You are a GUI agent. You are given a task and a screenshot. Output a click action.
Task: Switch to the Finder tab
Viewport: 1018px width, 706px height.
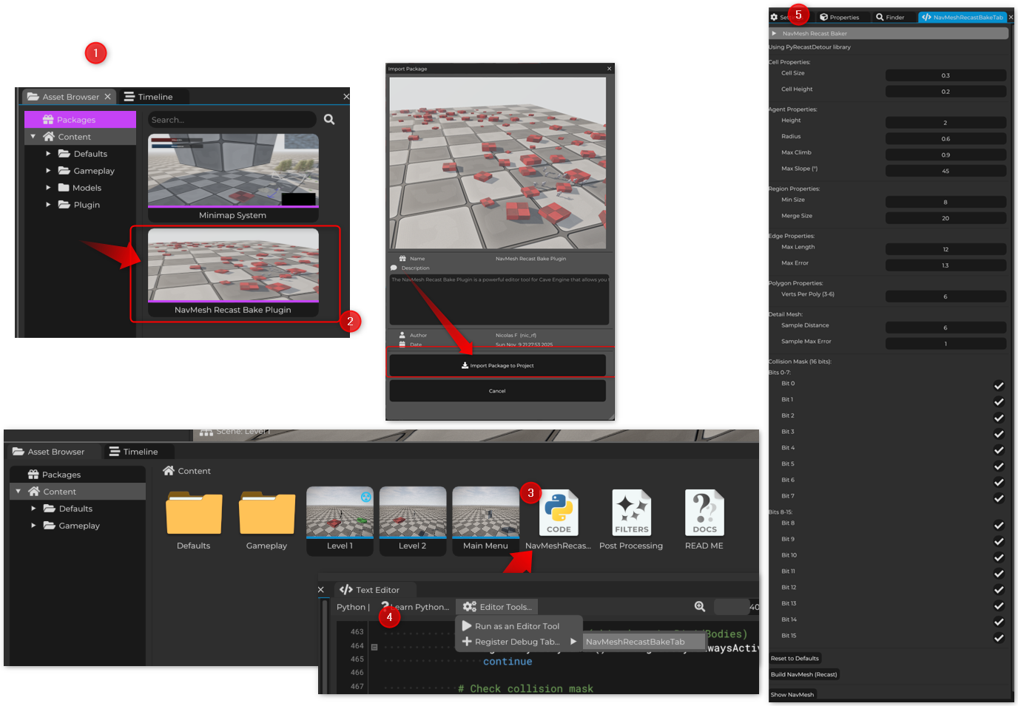tap(890, 17)
